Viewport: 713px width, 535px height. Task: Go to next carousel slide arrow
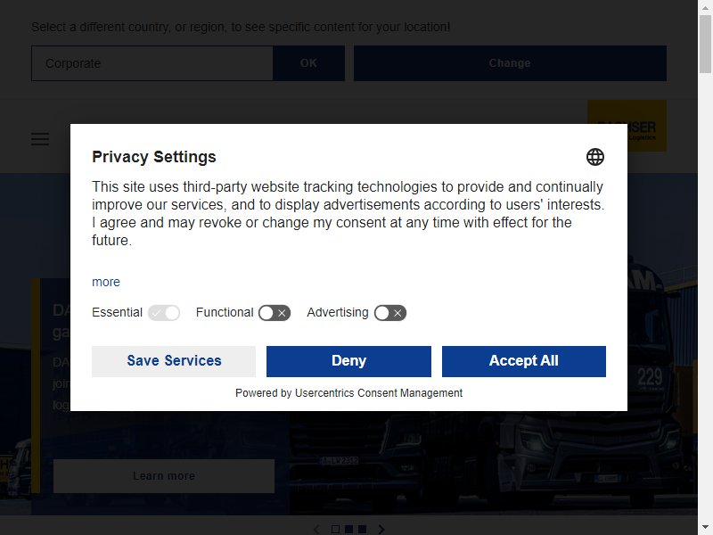pos(381,529)
